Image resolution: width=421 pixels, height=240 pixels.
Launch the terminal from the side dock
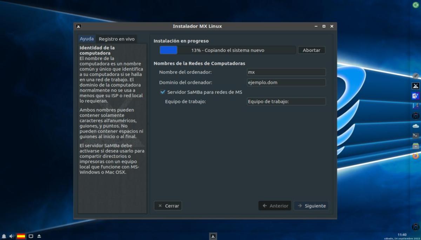tap(415, 135)
